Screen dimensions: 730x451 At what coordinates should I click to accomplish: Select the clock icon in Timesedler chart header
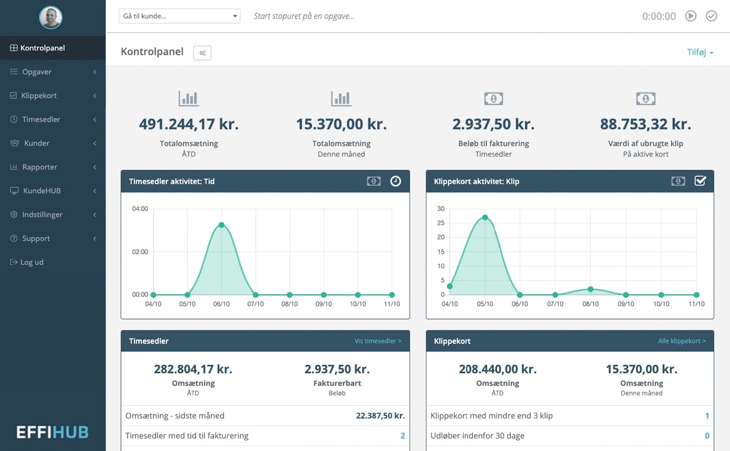point(395,181)
